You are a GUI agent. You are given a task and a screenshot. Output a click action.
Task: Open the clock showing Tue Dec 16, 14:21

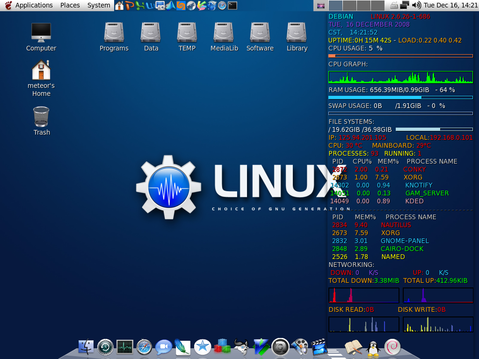click(x=450, y=5)
